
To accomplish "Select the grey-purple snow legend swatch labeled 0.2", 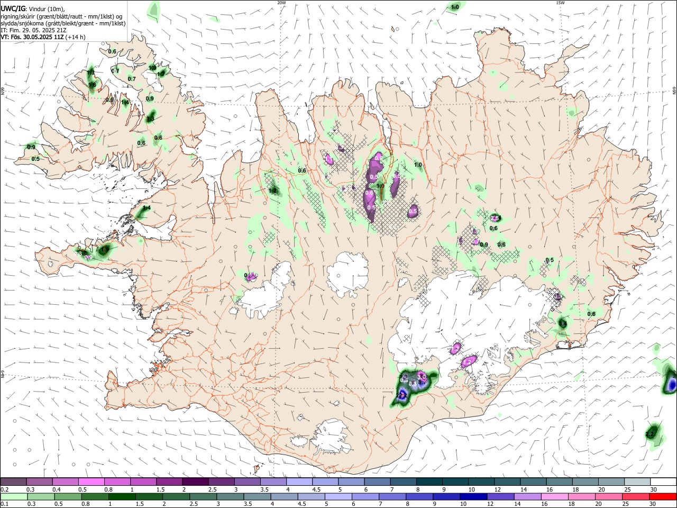I will (x=13, y=482).
